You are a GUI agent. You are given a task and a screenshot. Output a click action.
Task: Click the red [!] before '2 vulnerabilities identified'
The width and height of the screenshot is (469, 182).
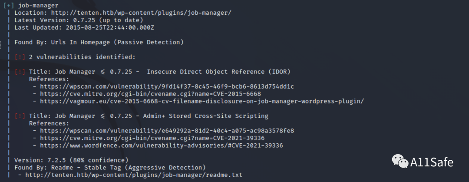click(20, 57)
